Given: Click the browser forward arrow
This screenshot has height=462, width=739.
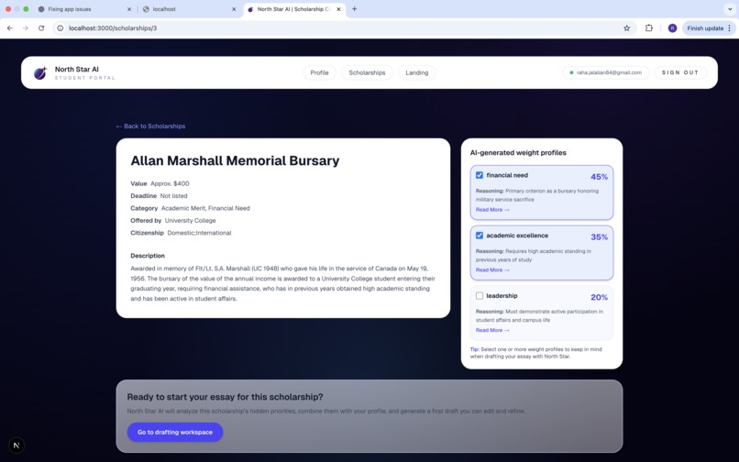Looking at the screenshot, I should [26, 28].
